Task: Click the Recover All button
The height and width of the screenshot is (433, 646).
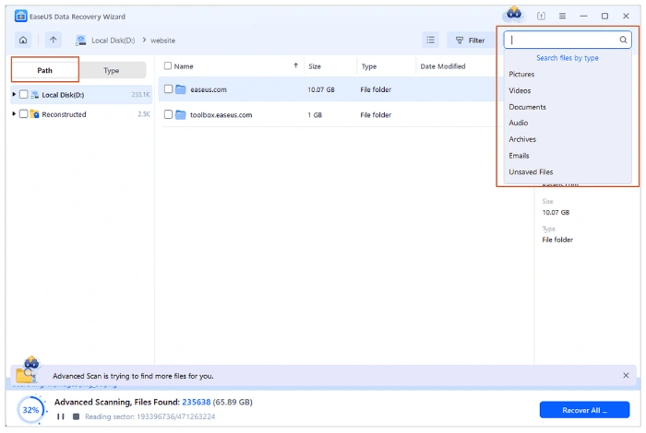Action: click(584, 410)
